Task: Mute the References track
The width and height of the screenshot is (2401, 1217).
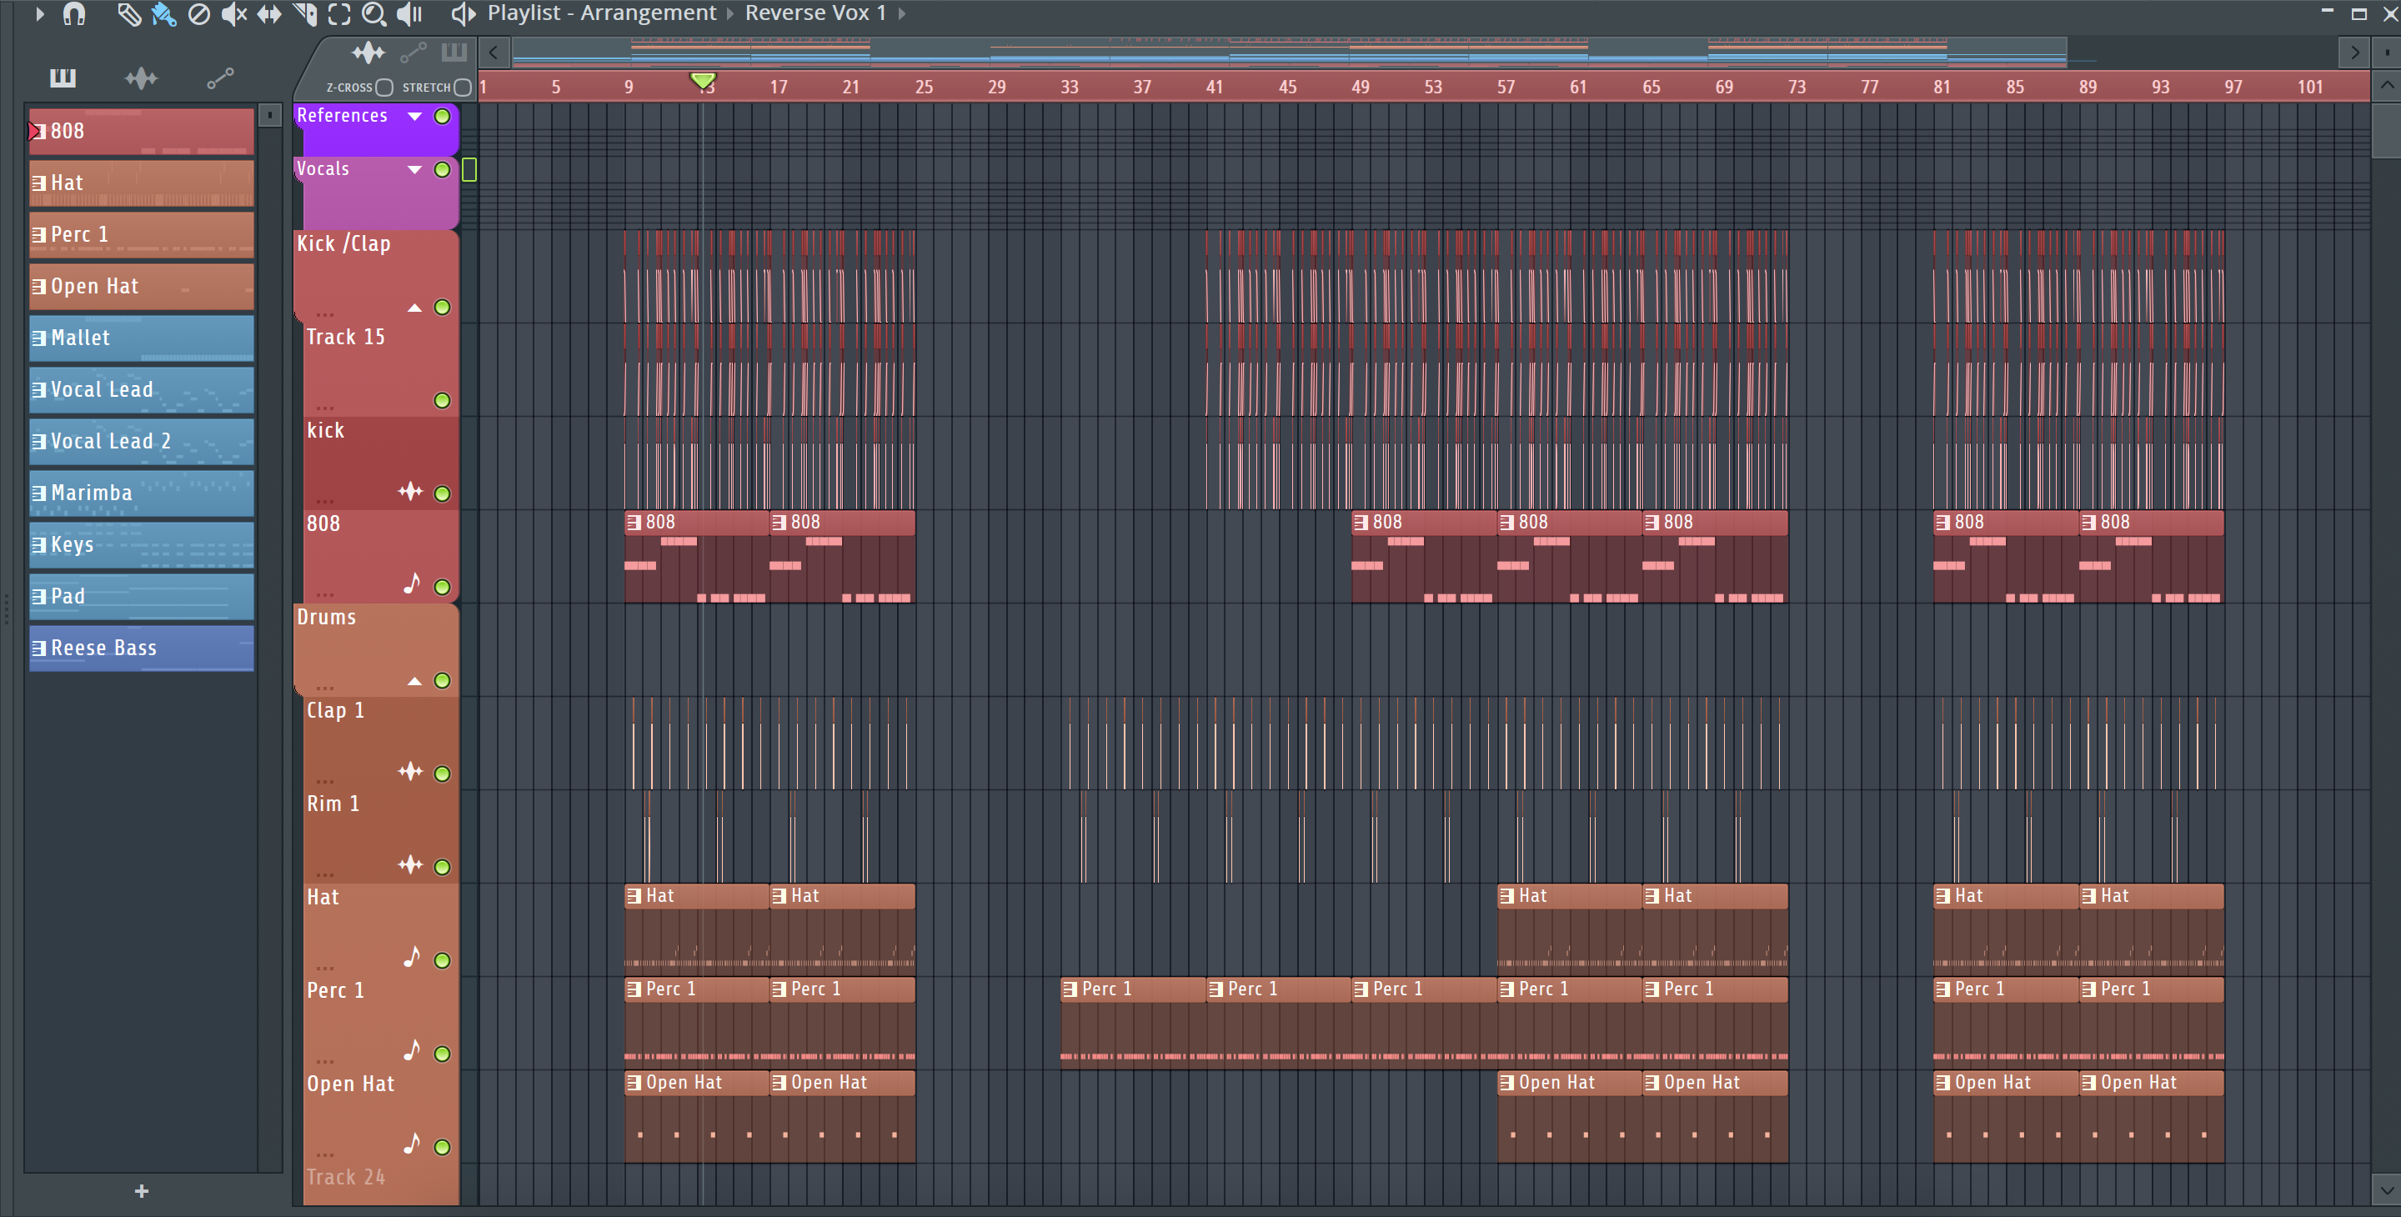Action: click(x=443, y=117)
